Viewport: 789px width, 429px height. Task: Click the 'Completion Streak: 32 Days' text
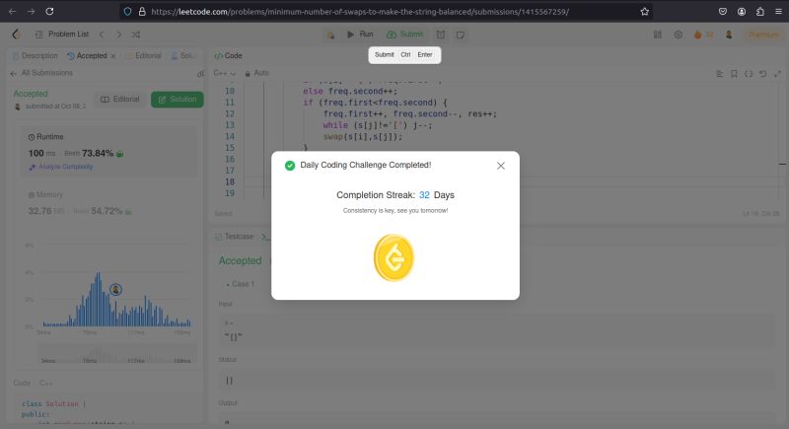(395, 195)
